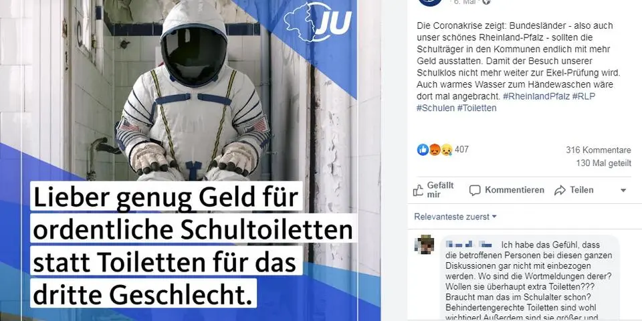
Task: View the 130 Mal geteilt shares
Action: [x=603, y=163]
